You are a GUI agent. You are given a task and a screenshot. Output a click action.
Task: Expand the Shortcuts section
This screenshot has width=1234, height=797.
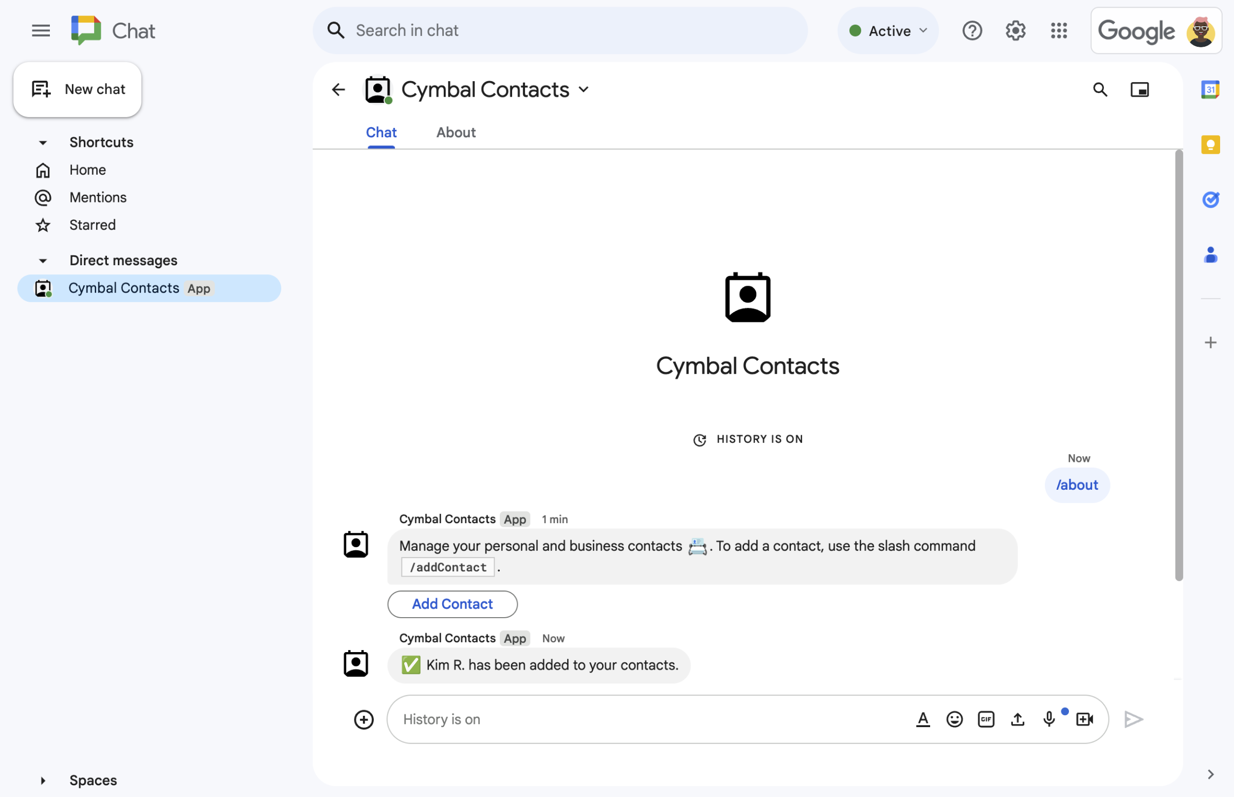pos(42,142)
